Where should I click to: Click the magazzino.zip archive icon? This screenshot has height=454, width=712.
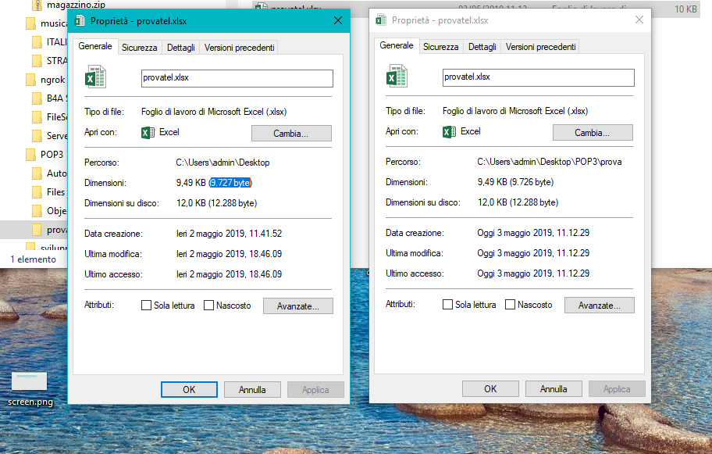(x=38, y=5)
